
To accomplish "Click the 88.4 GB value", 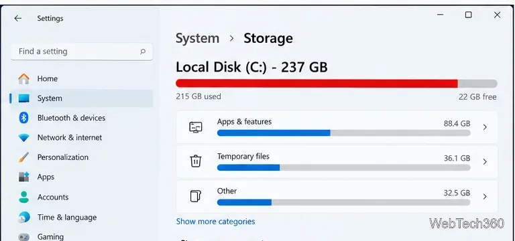I will pyautogui.click(x=457, y=124).
